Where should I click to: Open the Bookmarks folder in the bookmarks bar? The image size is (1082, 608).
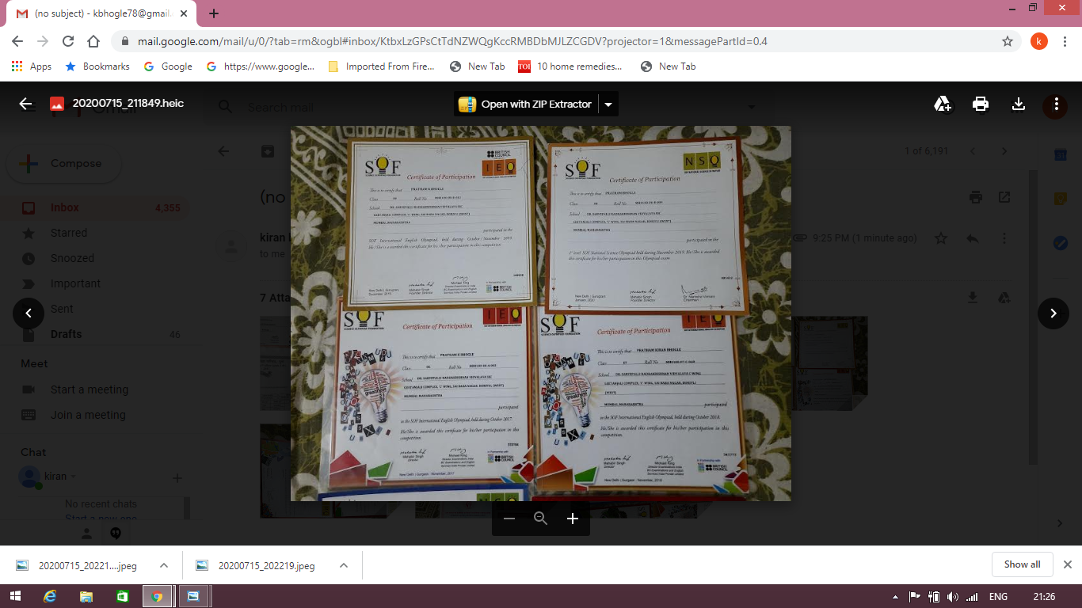[97, 66]
